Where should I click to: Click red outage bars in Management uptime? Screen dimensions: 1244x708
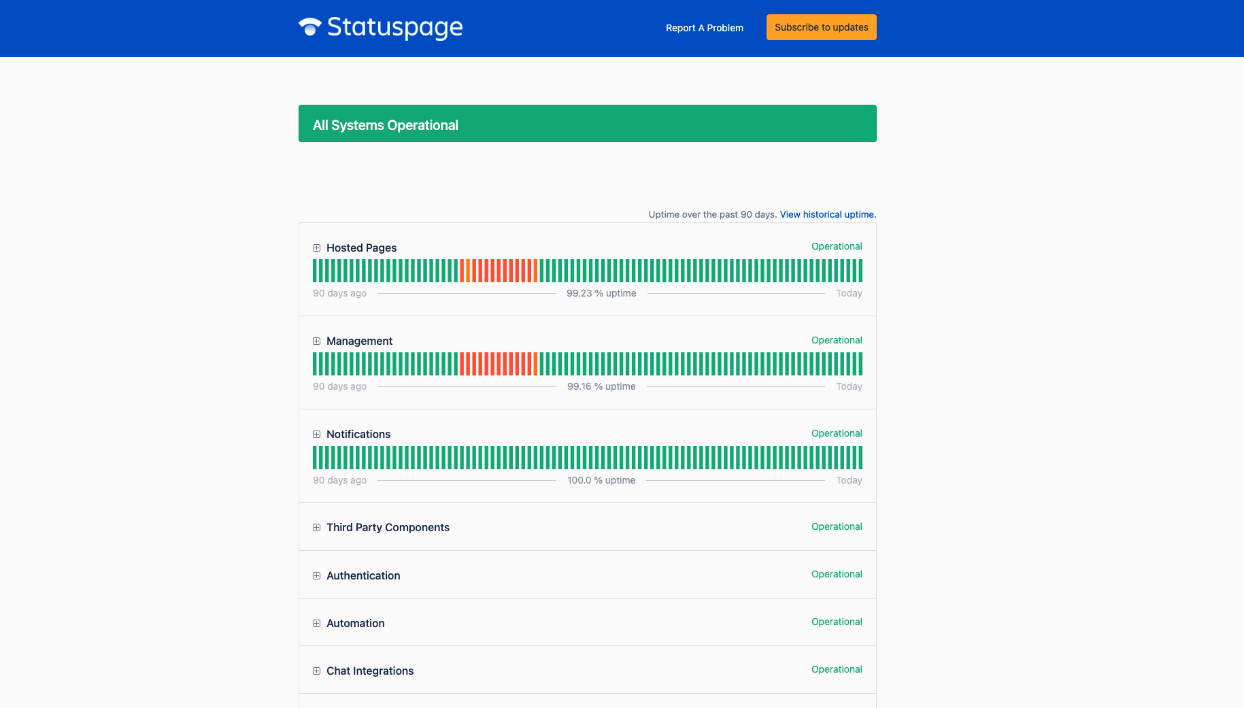point(499,364)
